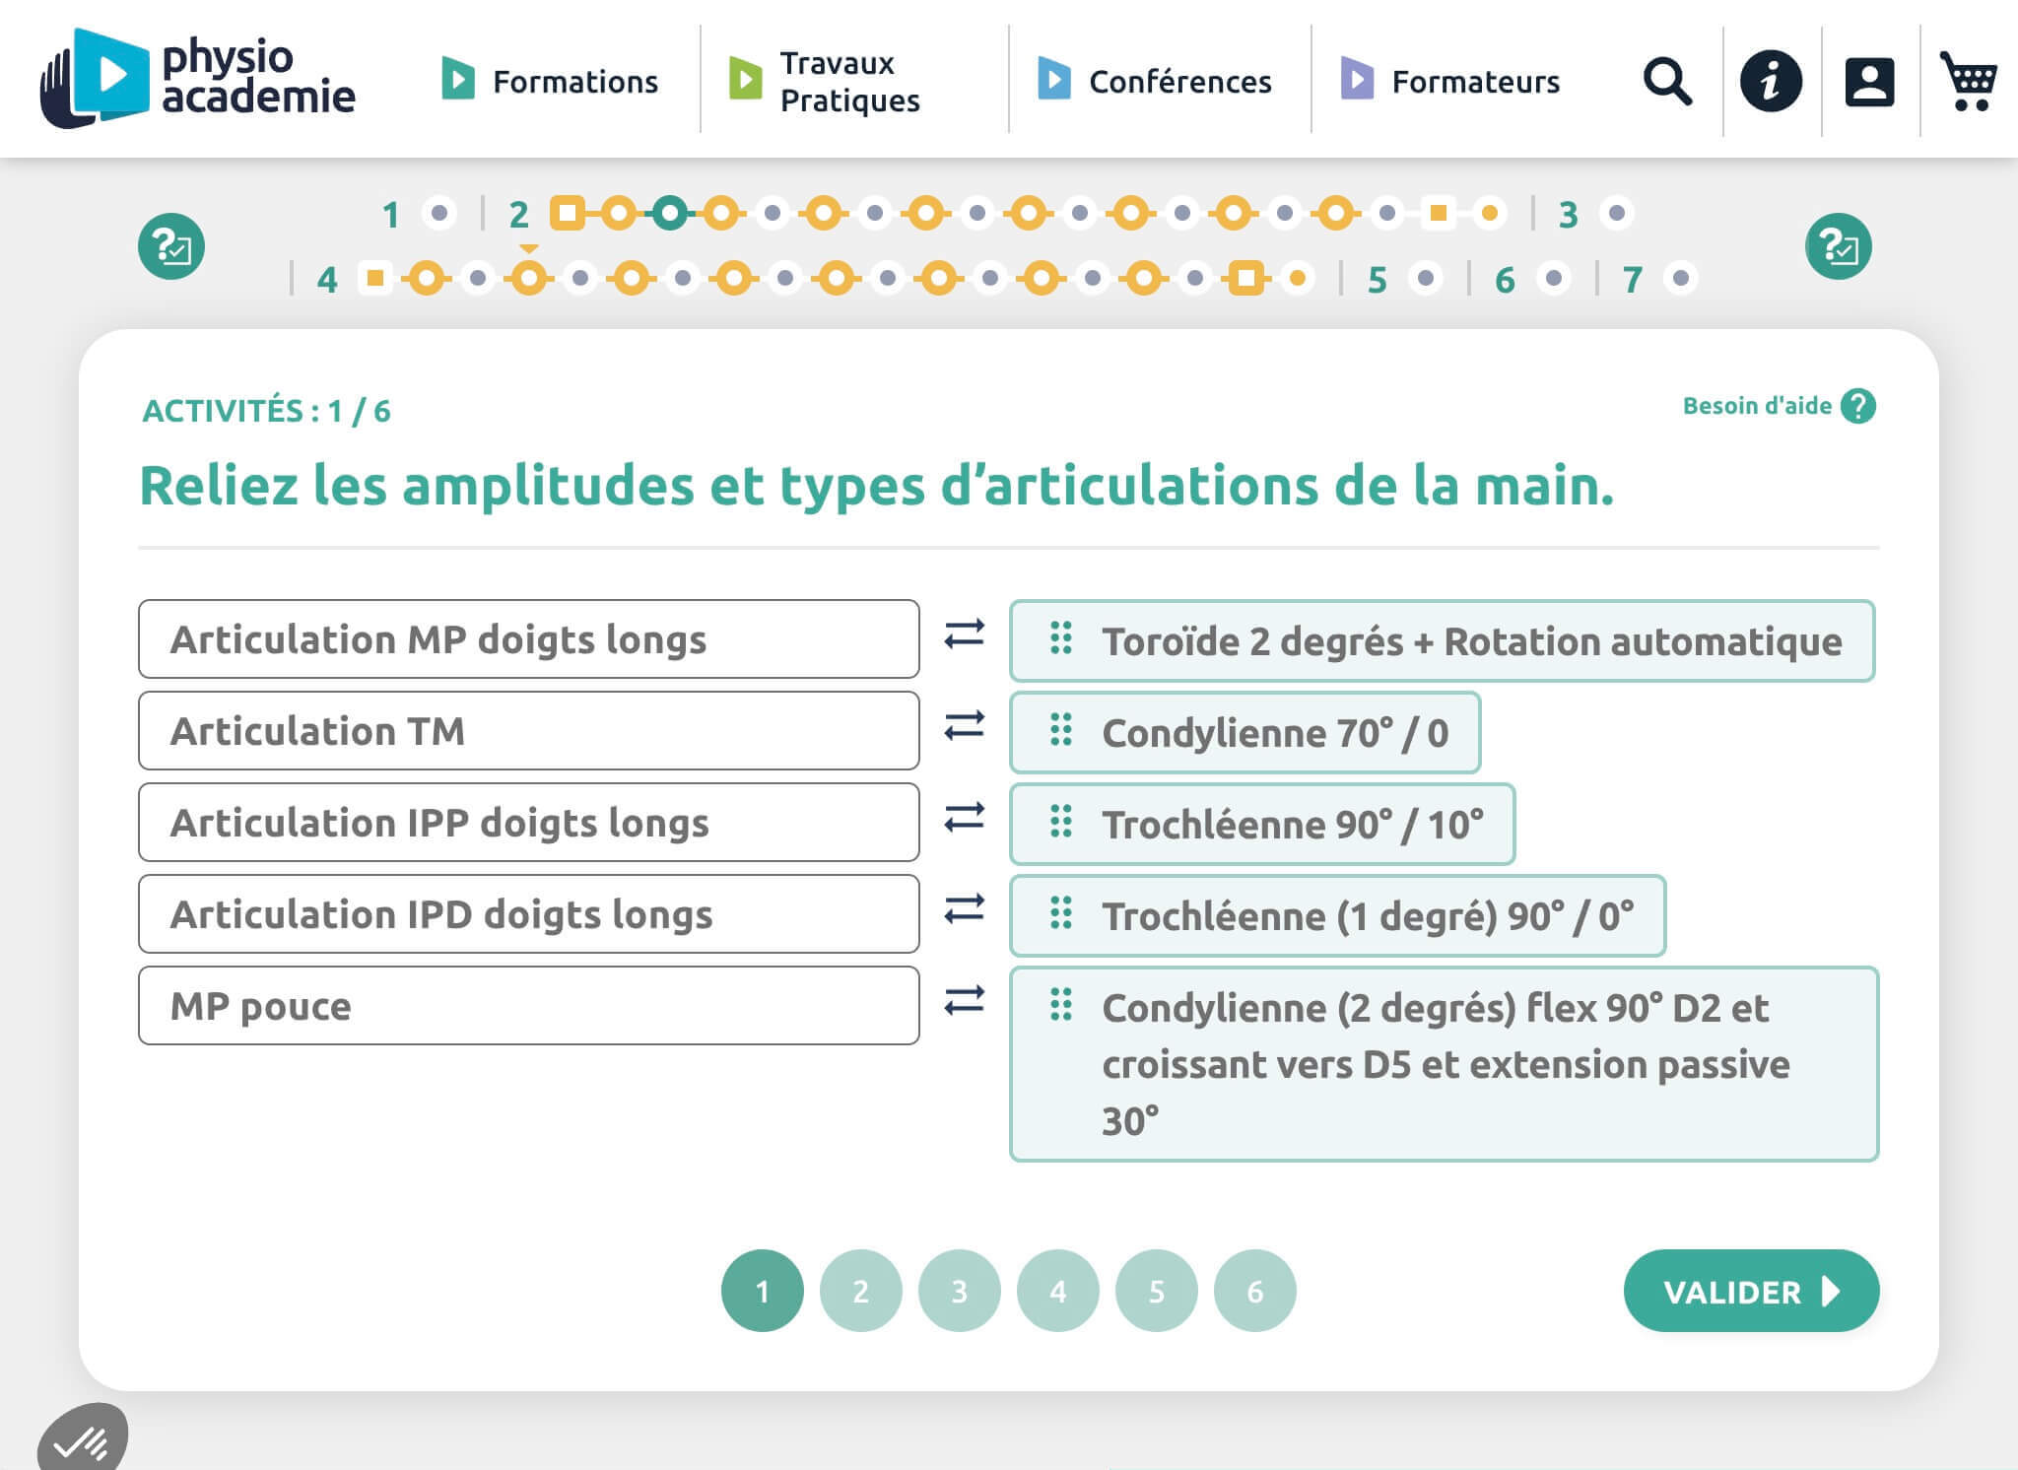Click the VALIDER button

(1751, 1291)
